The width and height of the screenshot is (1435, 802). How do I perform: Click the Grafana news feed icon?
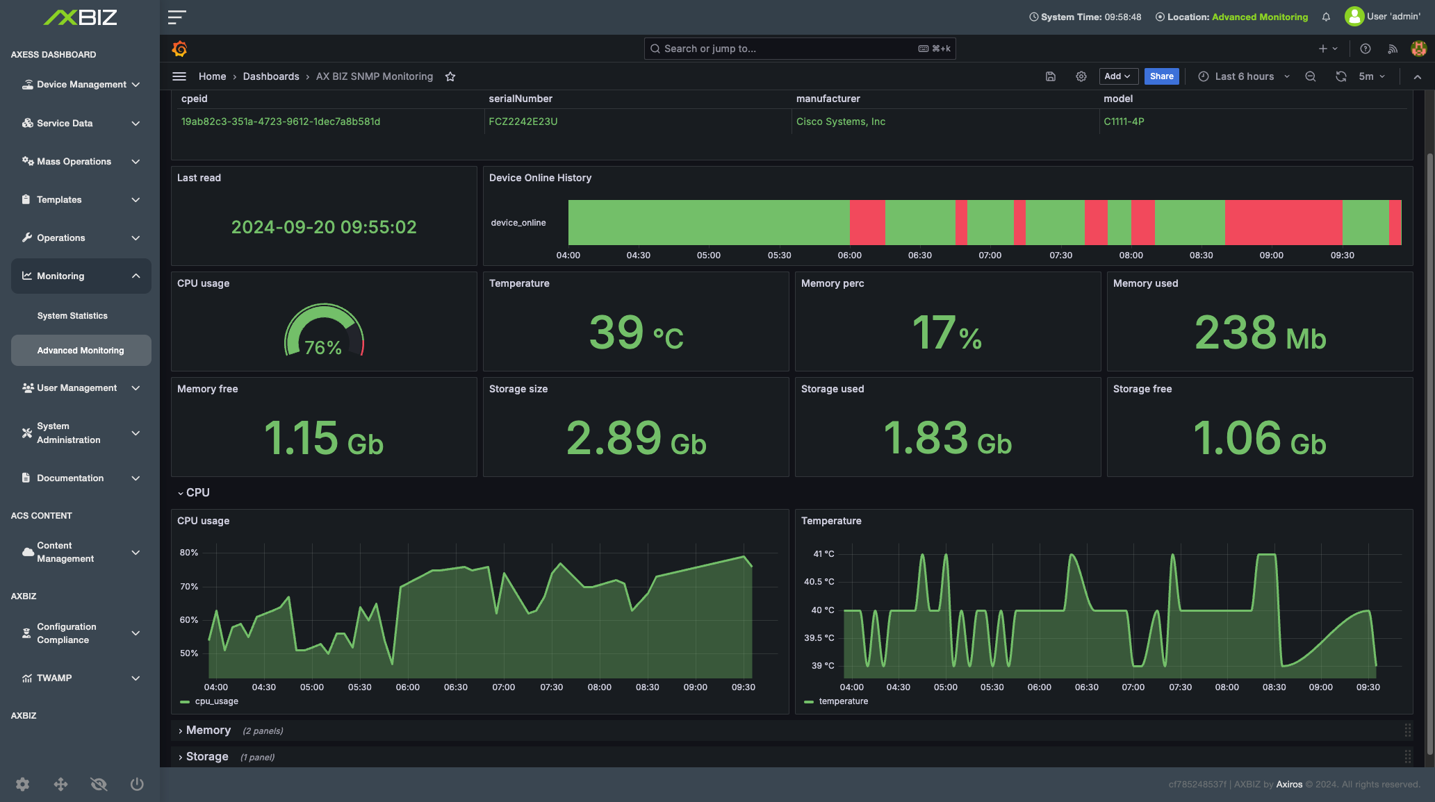coord(1392,49)
